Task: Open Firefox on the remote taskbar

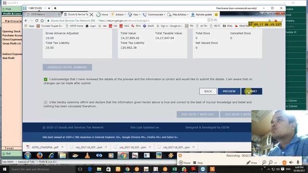Action: (39, 156)
